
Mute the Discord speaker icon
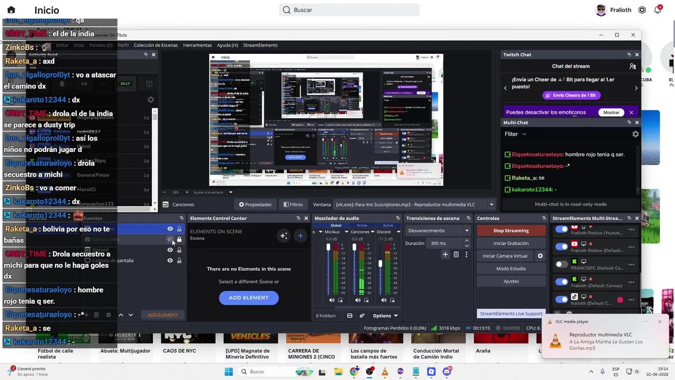pyautogui.click(x=384, y=300)
